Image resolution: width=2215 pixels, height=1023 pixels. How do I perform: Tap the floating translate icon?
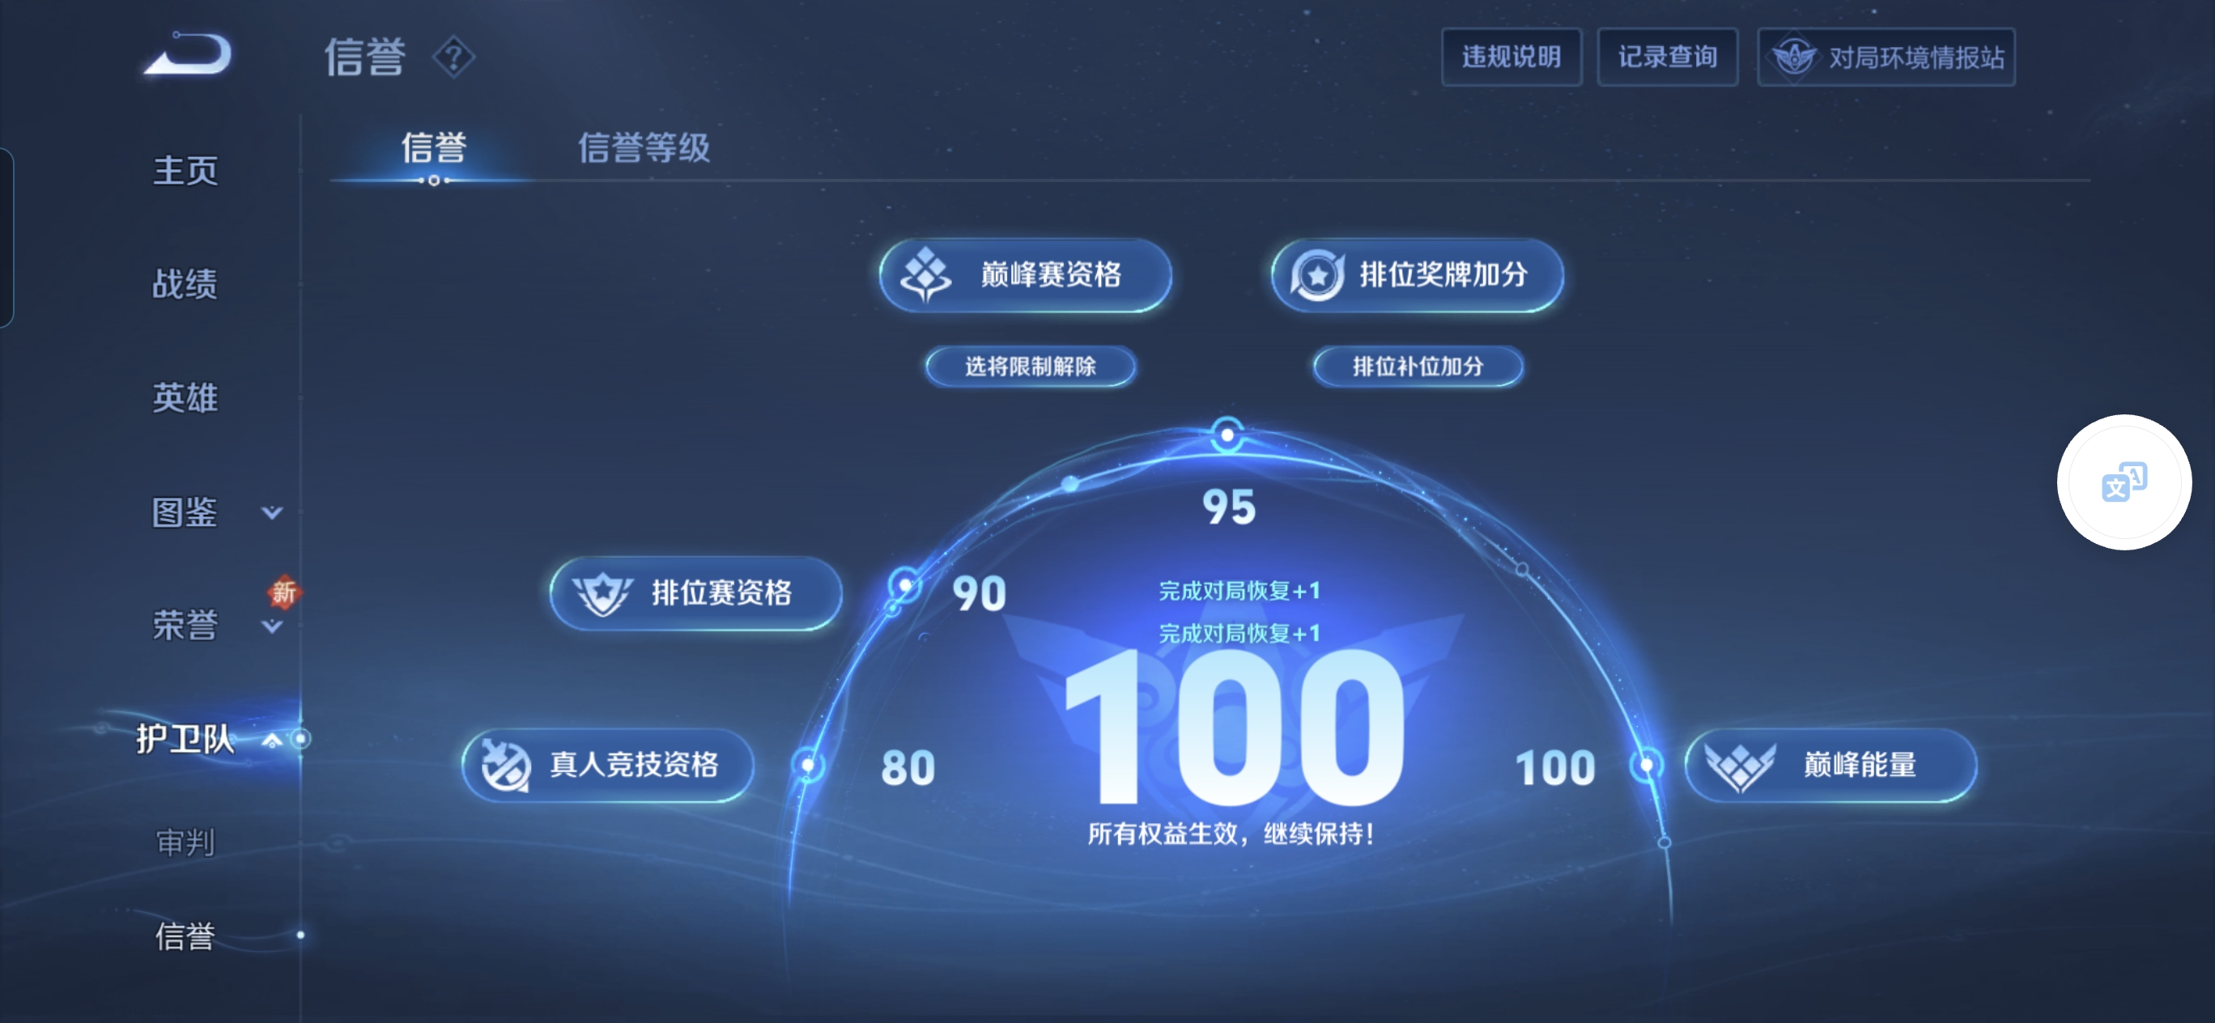pos(2123,482)
